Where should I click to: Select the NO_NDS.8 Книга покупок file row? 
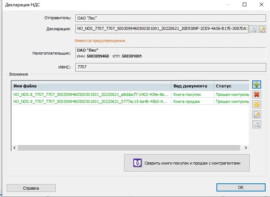(91, 94)
